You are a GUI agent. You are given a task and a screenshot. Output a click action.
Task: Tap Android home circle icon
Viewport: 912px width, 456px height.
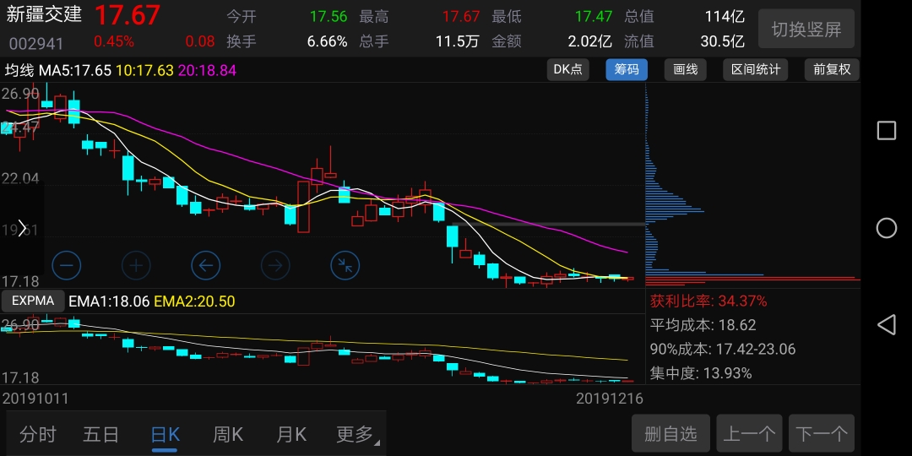pyautogui.click(x=887, y=228)
